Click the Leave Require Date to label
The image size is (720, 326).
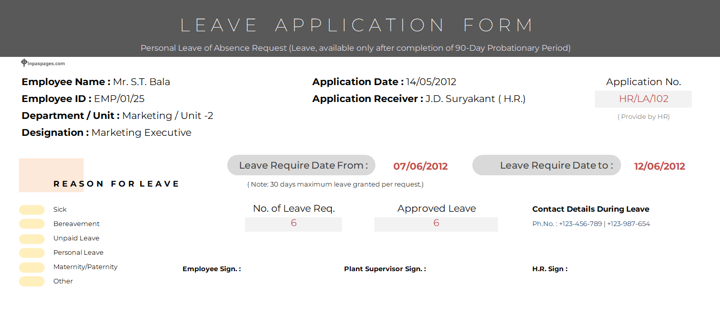pyautogui.click(x=547, y=166)
